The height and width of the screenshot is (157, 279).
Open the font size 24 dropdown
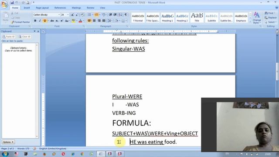tap(68, 15)
